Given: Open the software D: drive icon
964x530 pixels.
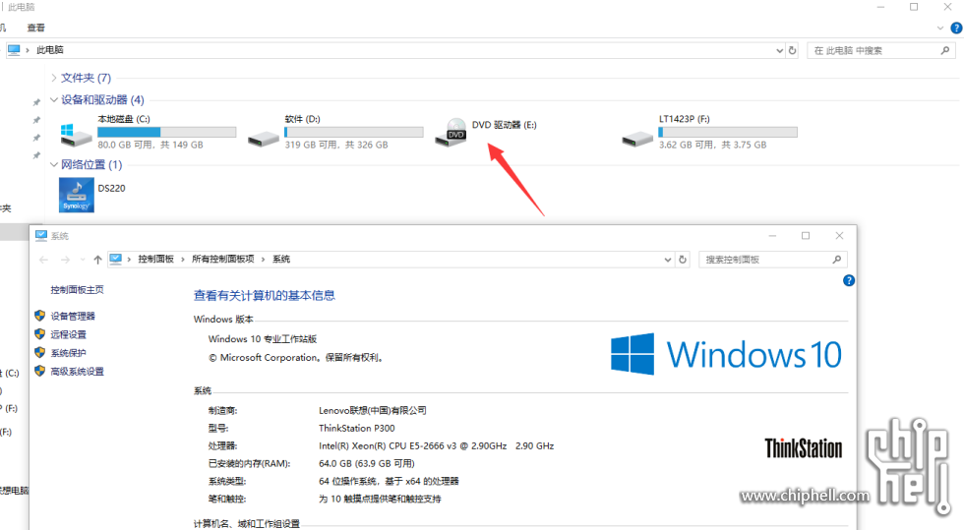Looking at the screenshot, I should tap(264, 139).
